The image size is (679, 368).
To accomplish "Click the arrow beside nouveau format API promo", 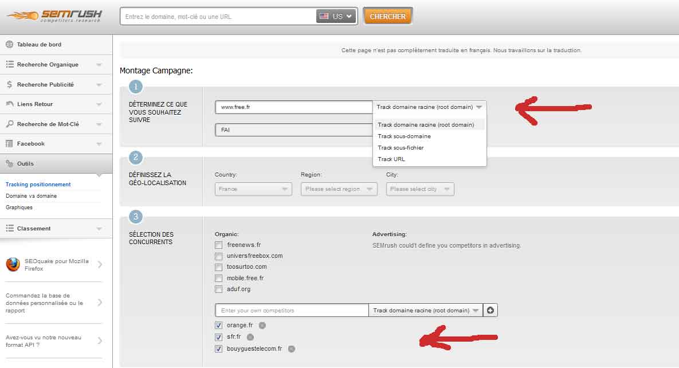I will 100,340.
